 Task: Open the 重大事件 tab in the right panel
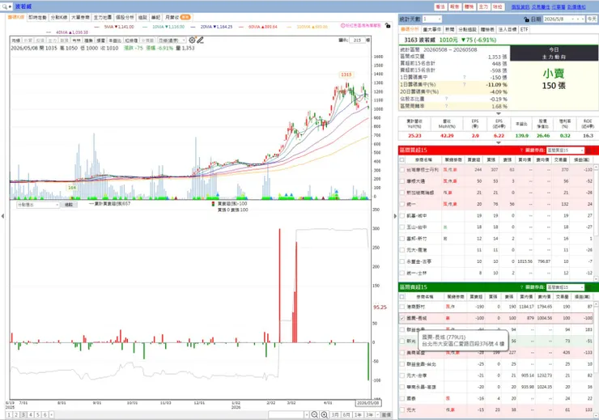pos(432,29)
